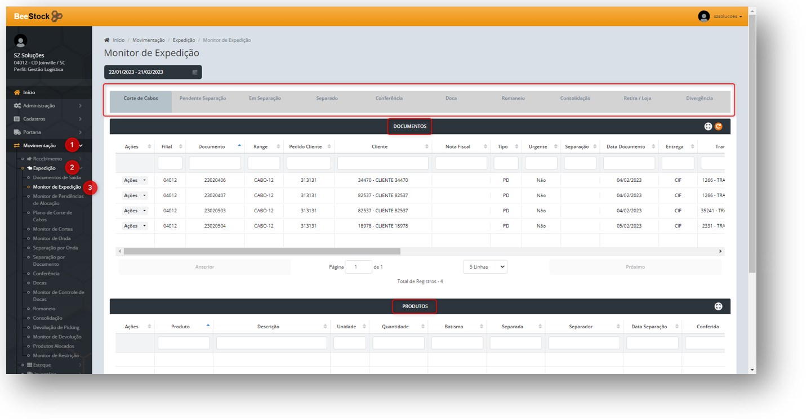Open the 5 Linhas rows-per-page dropdown
The height and width of the screenshot is (419, 811).
pos(485,267)
